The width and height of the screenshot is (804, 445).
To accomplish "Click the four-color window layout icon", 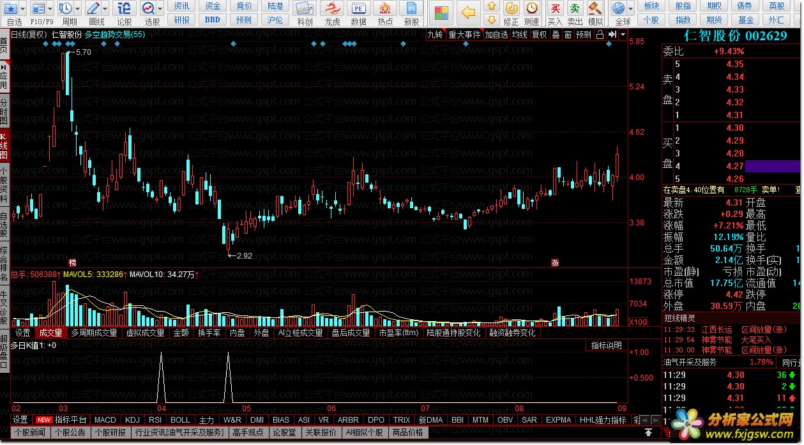I will 441,12.
